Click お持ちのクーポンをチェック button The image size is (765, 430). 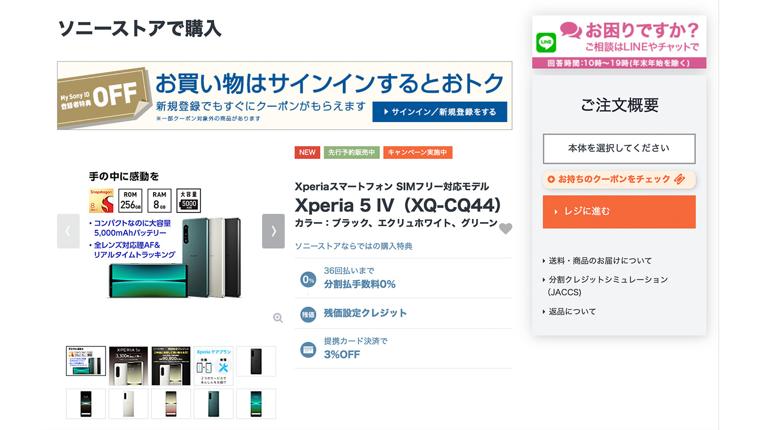(x=619, y=179)
